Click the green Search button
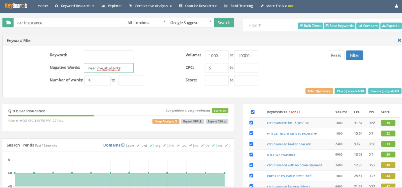This screenshot has height=188, width=402. click(x=224, y=23)
